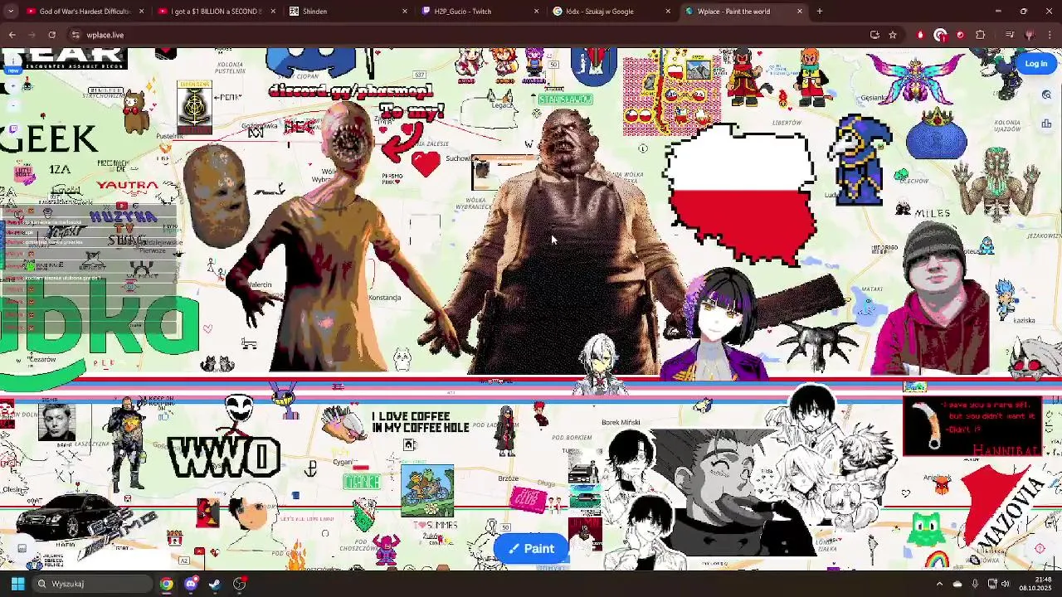Viewport: 1062px width, 597px height.
Task: Click the install app icon in the address bar
Action: tap(874, 35)
